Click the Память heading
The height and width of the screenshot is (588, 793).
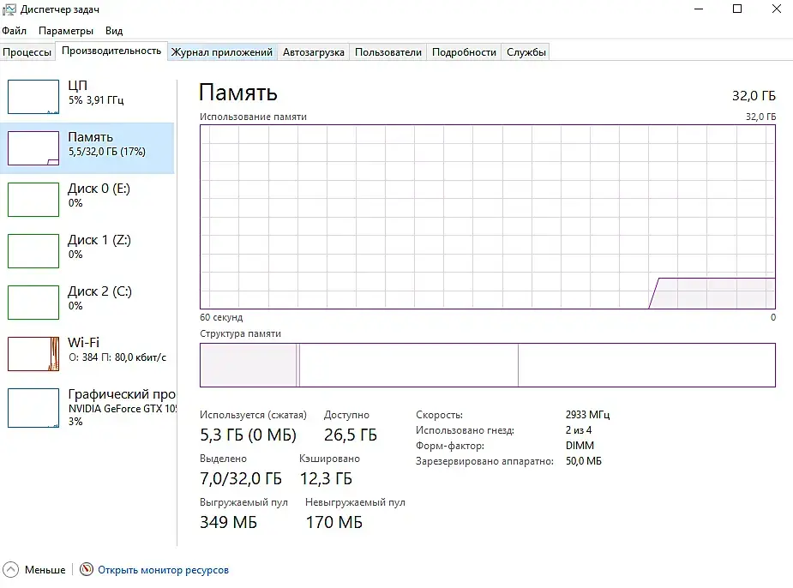tap(237, 93)
